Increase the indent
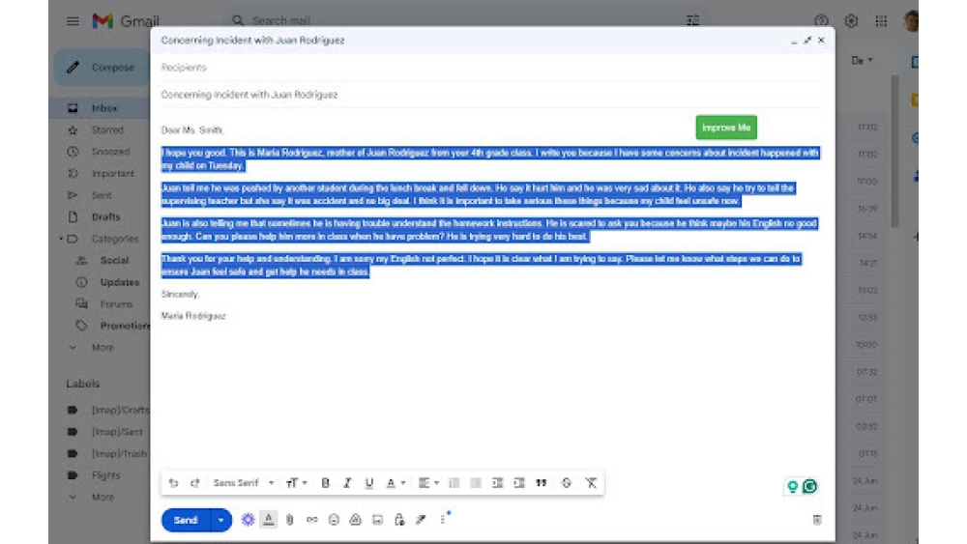 tap(519, 483)
